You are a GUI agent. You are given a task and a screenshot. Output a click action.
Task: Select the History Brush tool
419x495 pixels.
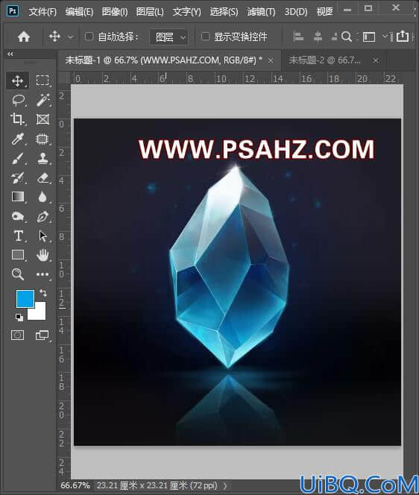(x=17, y=177)
